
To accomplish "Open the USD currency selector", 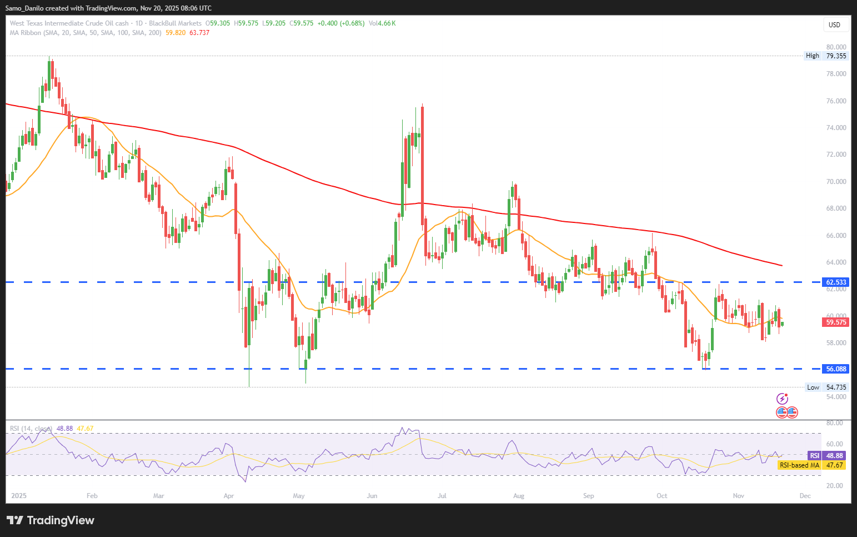I will pyautogui.click(x=834, y=24).
